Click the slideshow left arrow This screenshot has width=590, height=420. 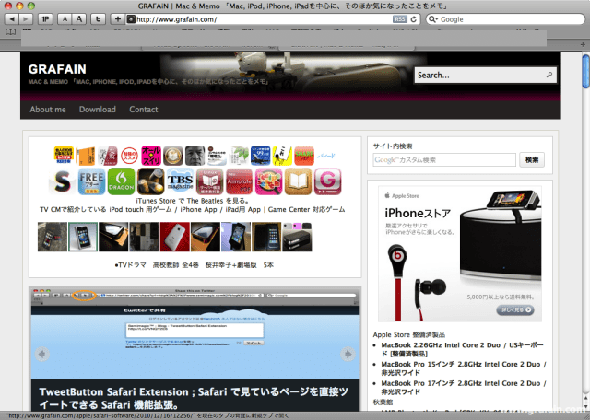[x=41, y=353]
